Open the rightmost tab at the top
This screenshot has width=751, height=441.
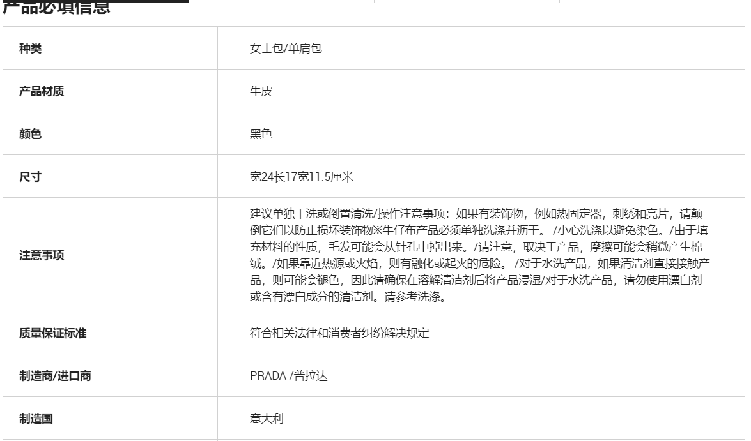[652, 1]
